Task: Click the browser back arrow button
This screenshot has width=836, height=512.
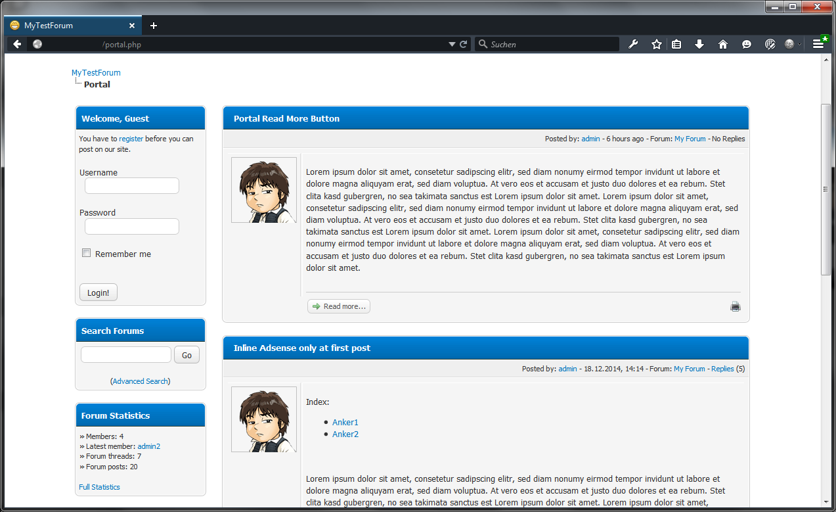Action: (x=17, y=44)
